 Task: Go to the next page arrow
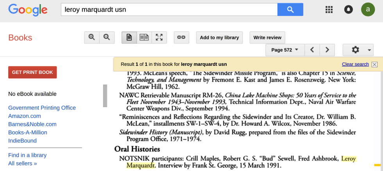click(x=327, y=50)
